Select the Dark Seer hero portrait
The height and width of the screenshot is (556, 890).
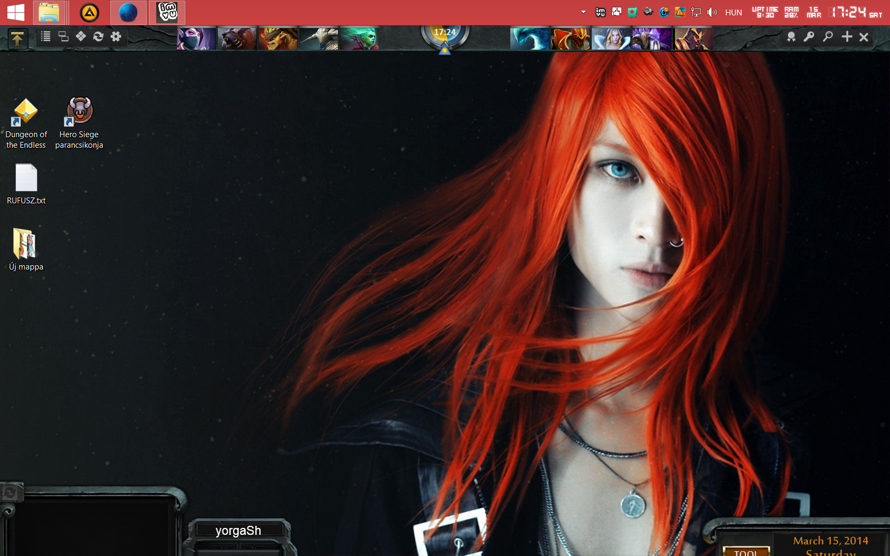[652, 39]
